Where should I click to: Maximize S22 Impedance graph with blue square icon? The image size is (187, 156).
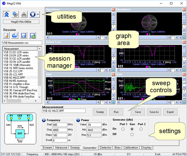point(184,38)
